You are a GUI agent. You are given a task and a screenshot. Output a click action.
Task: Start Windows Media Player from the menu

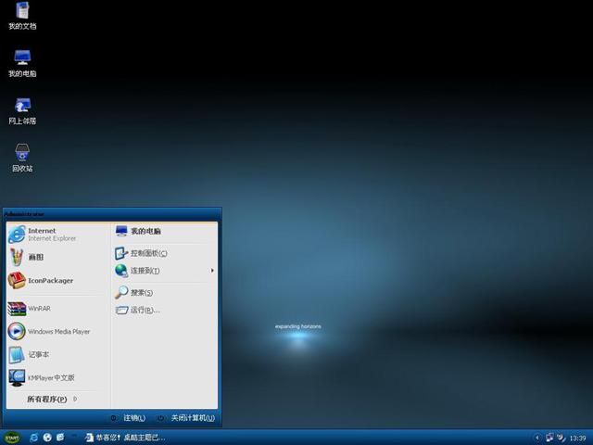(57, 332)
